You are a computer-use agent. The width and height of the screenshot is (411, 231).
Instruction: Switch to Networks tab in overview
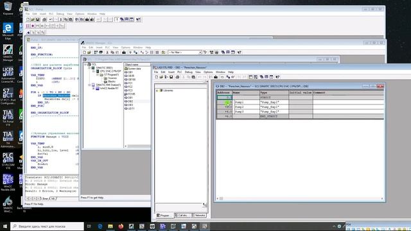point(199,216)
